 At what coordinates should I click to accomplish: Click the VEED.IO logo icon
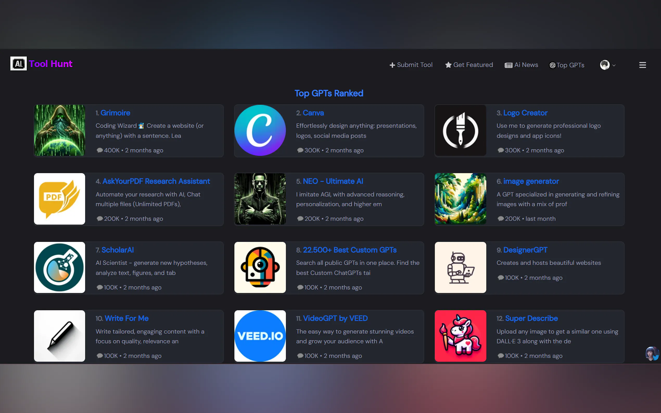[260, 336]
